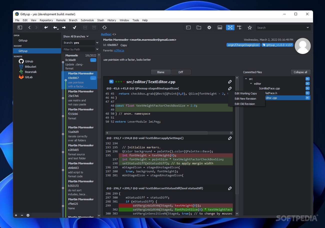The height and width of the screenshot is (228, 325).
Task: Open the Branch: yes dropdown
Action: [81, 43]
